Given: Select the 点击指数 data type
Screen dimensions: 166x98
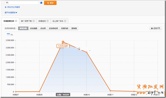Looking at the screenshot, I should pyautogui.click(x=33, y=28).
